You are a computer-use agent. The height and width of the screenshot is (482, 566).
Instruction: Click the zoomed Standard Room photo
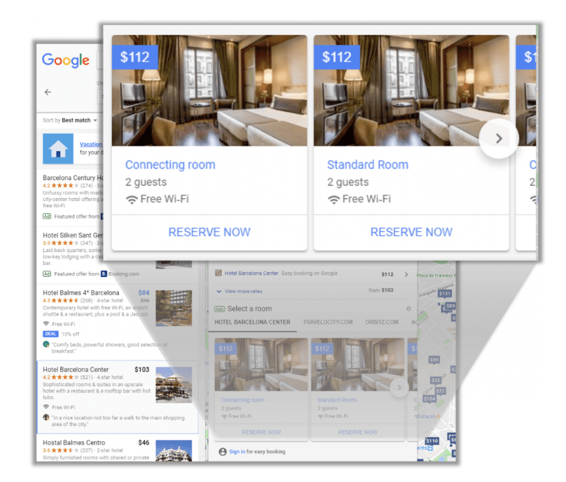411,90
